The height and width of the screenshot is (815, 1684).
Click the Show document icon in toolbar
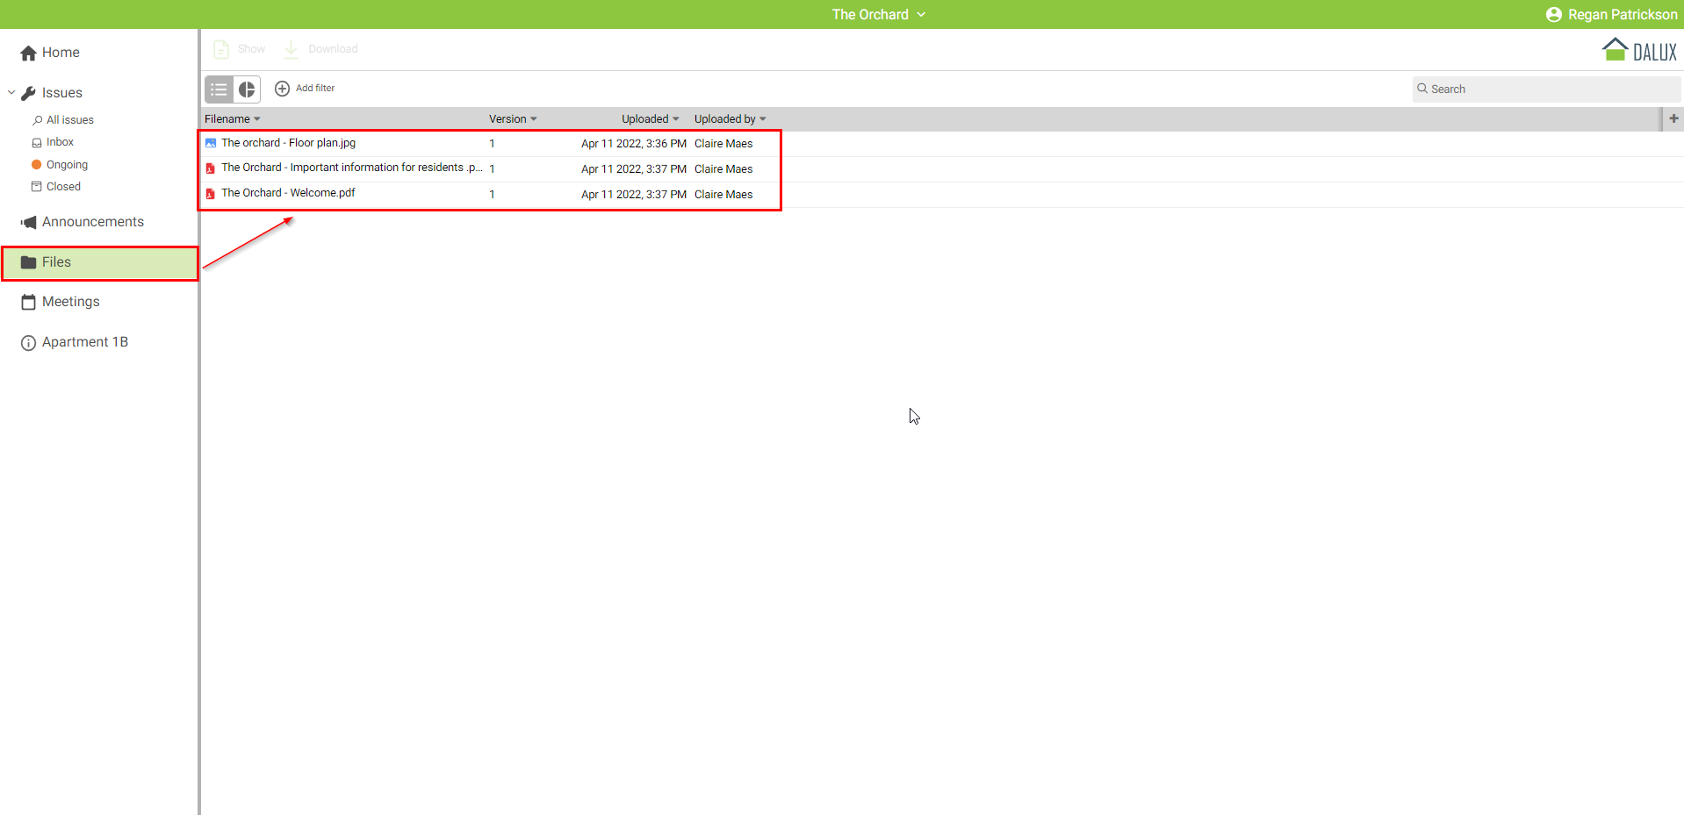pos(221,49)
